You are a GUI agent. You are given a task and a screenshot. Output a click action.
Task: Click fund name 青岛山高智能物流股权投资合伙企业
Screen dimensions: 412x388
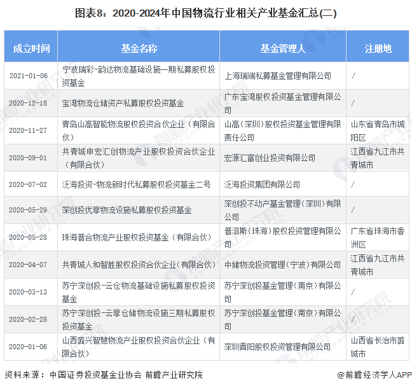coord(139,130)
